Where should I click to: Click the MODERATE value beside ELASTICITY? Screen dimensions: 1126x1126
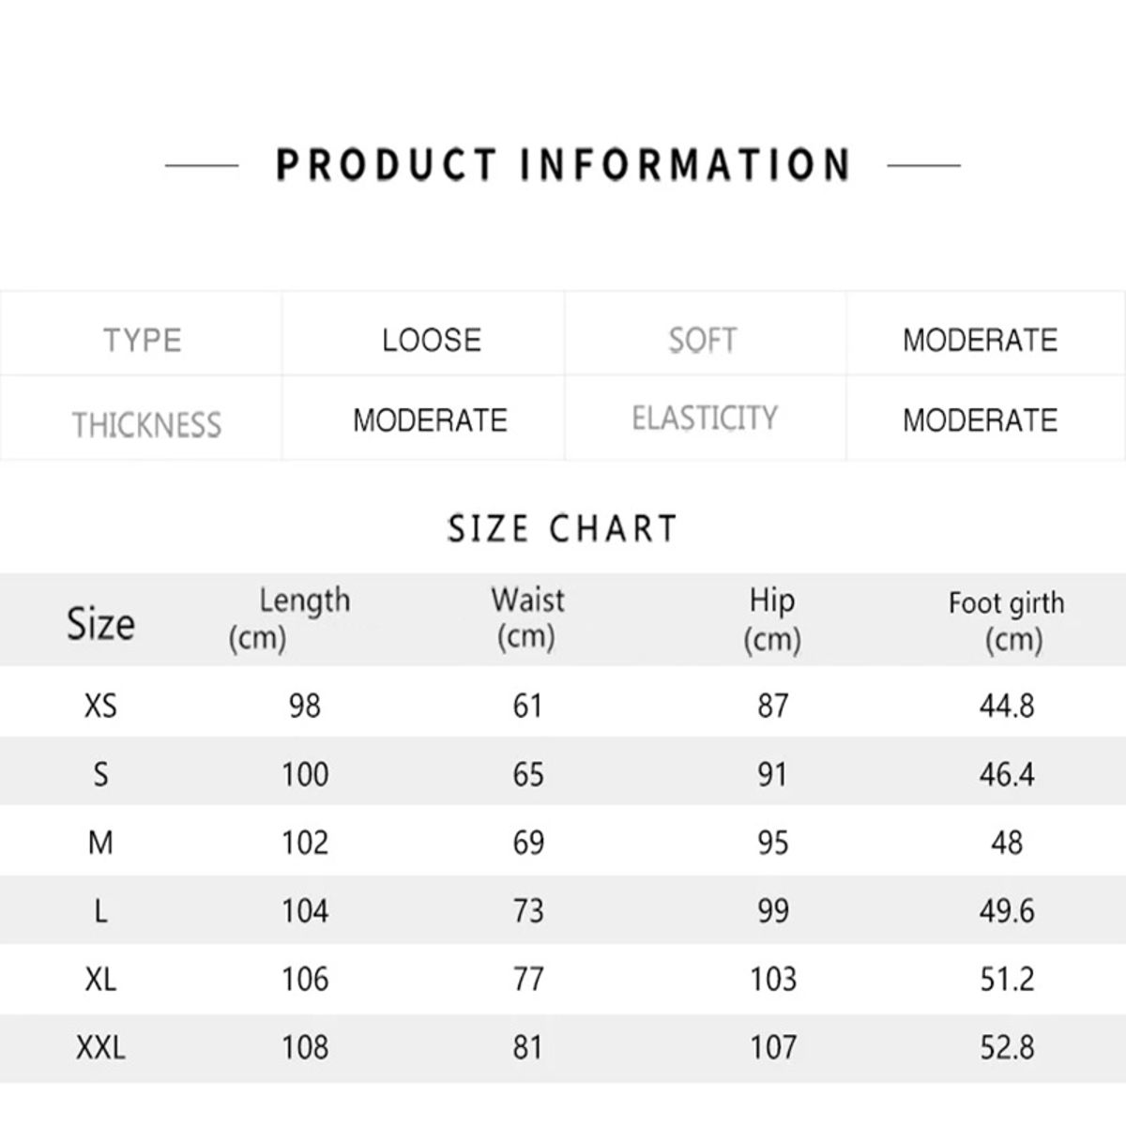pyautogui.click(x=980, y=420)
